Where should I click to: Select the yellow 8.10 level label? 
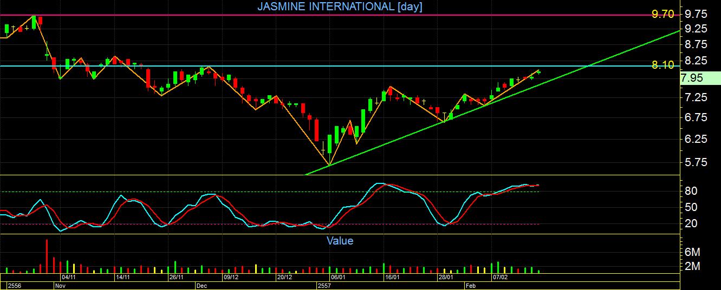[x=662, y=65]
